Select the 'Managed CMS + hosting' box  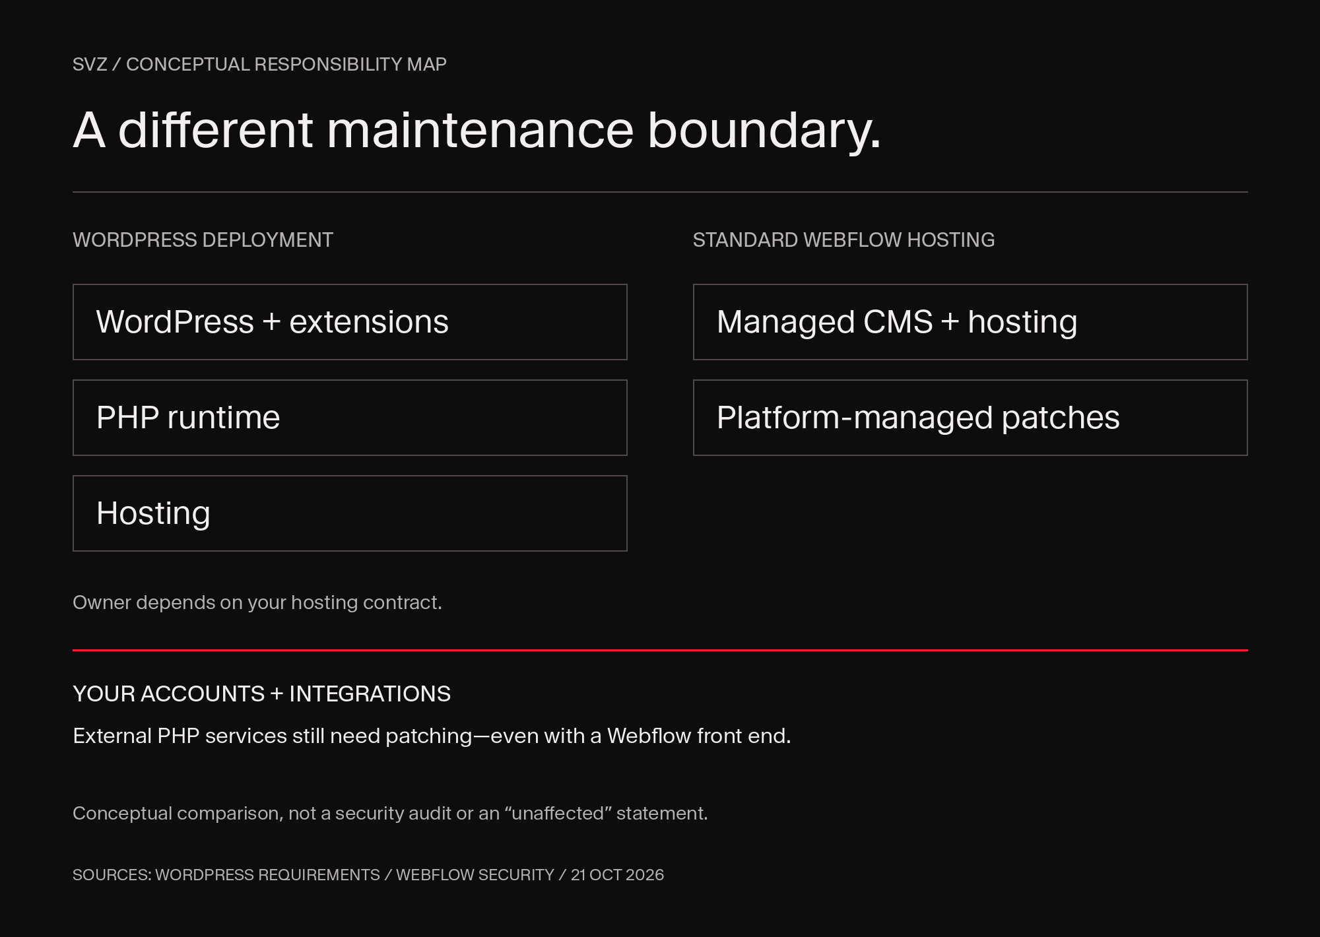(x=970, y=322)
